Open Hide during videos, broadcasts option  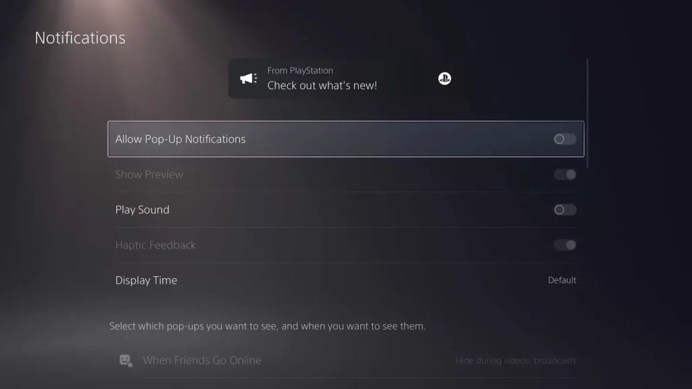click(516, 361)
